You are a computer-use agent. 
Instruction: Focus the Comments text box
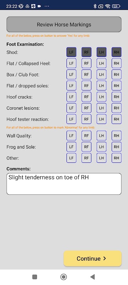coord(64,184)
